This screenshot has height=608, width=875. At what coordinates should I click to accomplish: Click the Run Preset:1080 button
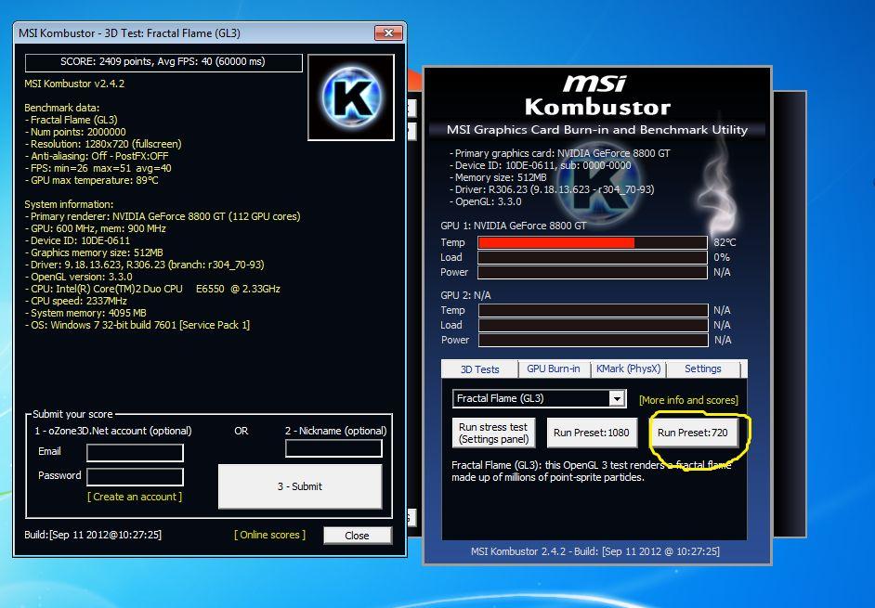tap(592, 433)
